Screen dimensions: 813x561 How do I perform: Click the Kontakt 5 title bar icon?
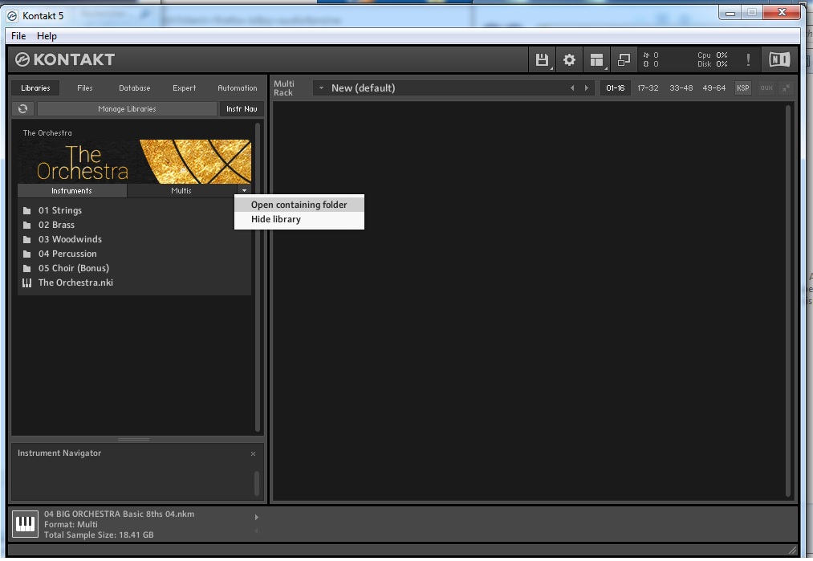[12, 16]
